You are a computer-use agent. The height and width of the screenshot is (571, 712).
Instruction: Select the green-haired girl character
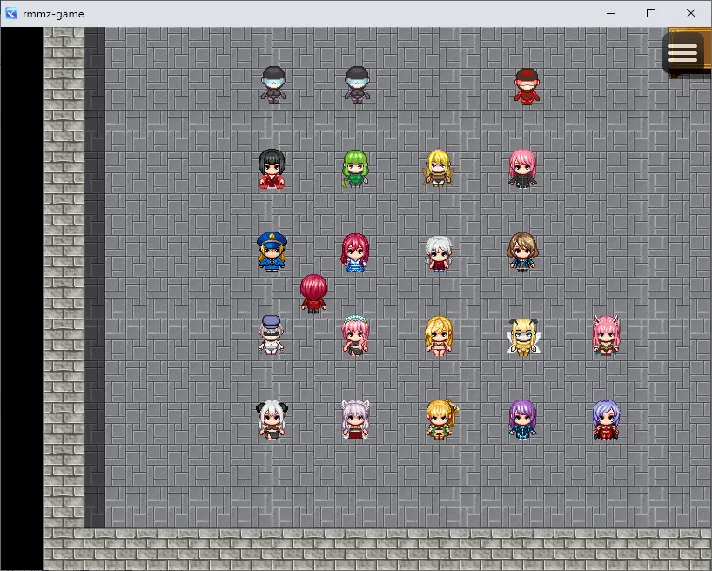coord(355,169)
